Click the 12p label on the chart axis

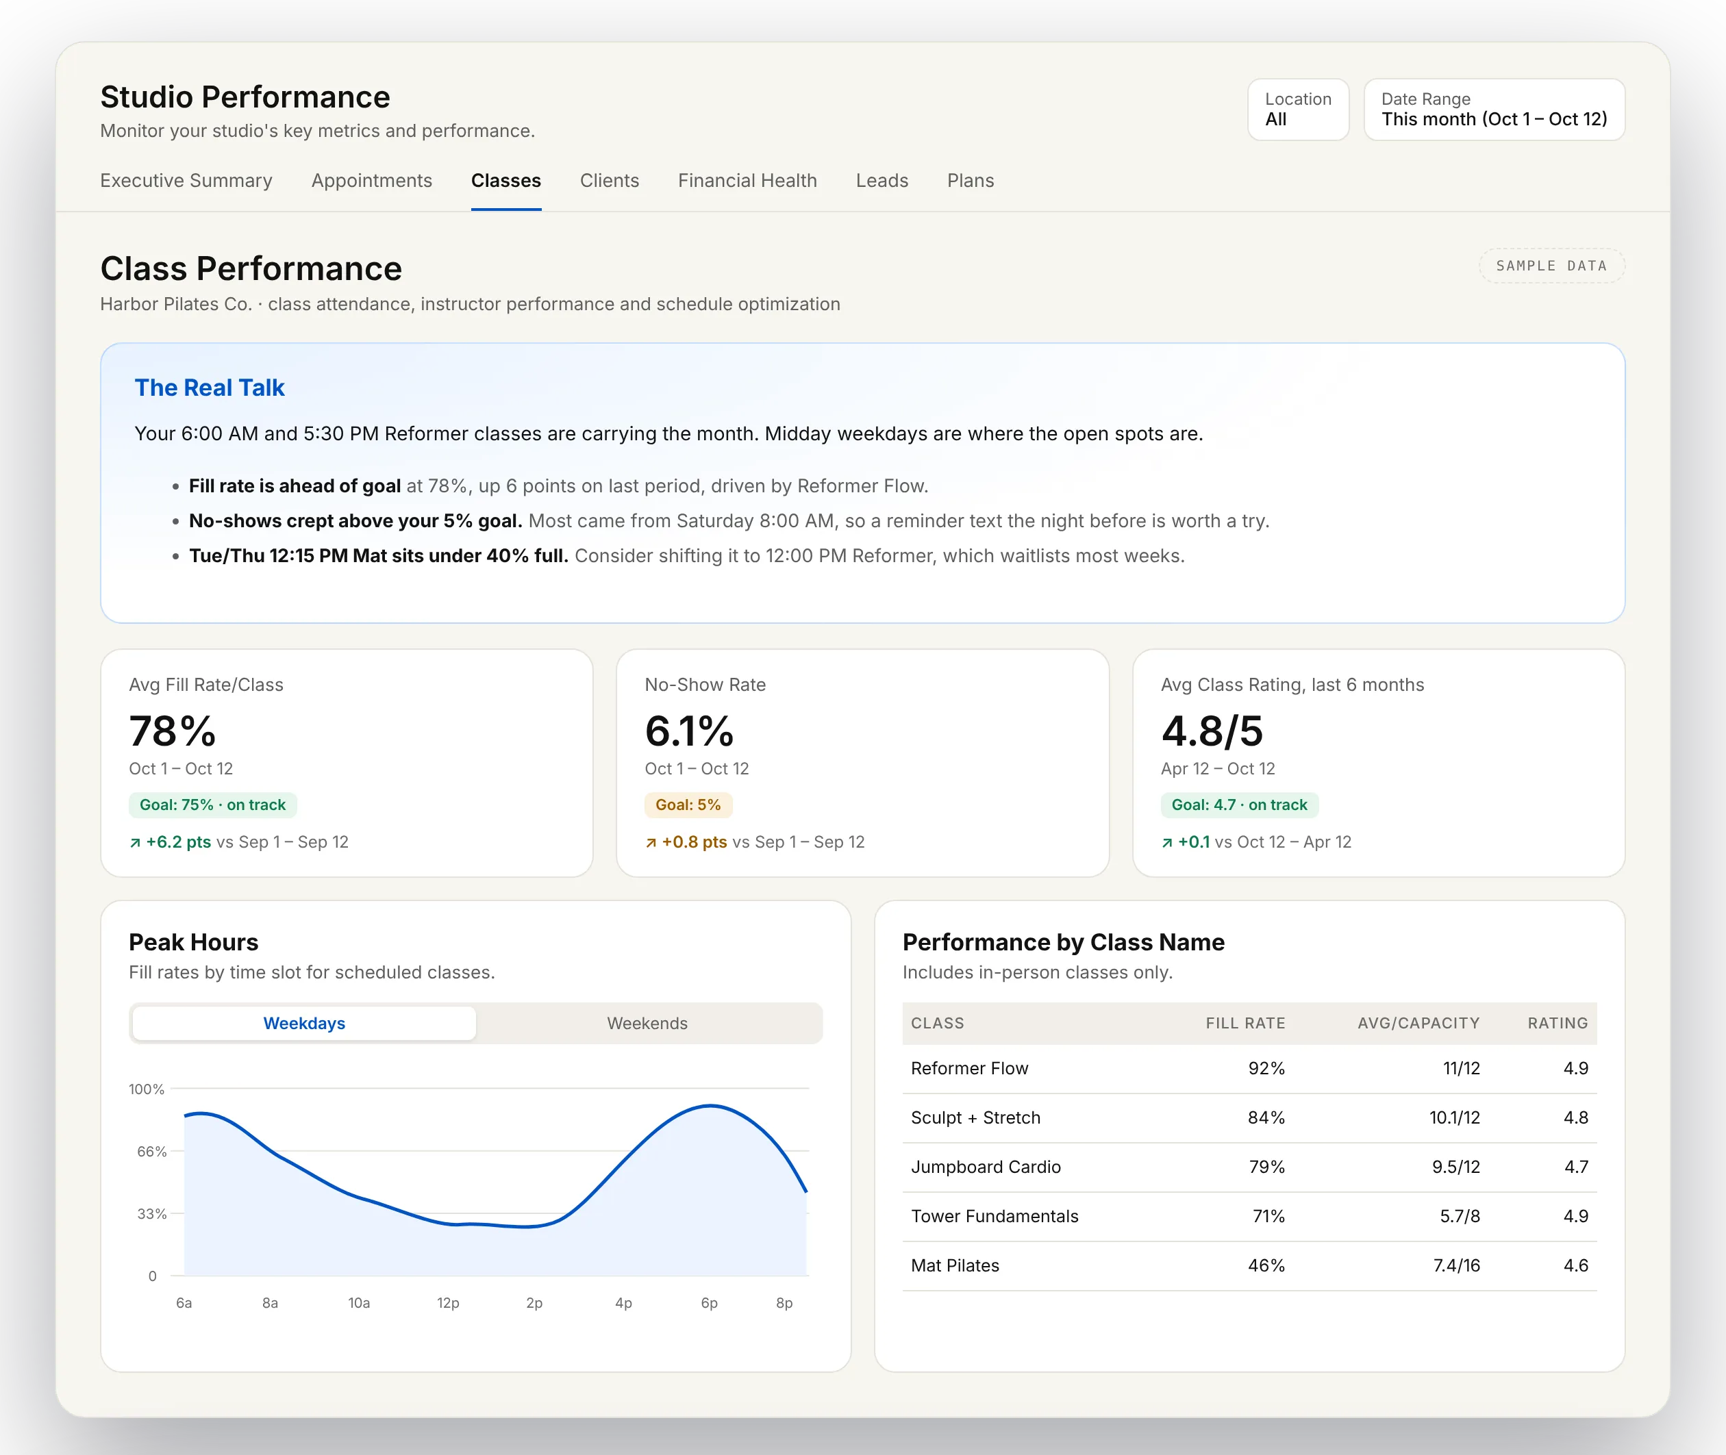(x=447, y=1302)
